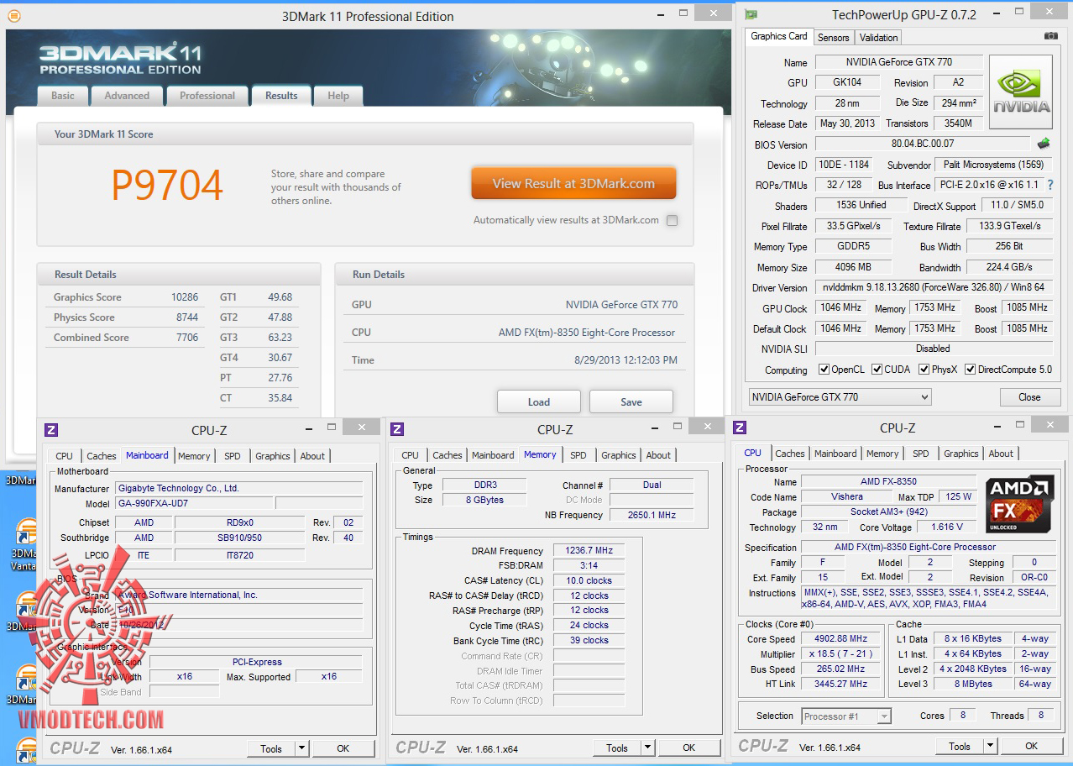The image size is (1073, 766).
Task: Click the Core Speed value field
Action: point(842,638)
